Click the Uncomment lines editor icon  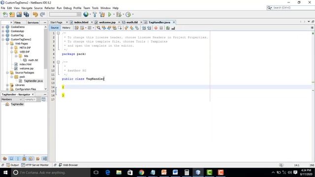(173, 28)
